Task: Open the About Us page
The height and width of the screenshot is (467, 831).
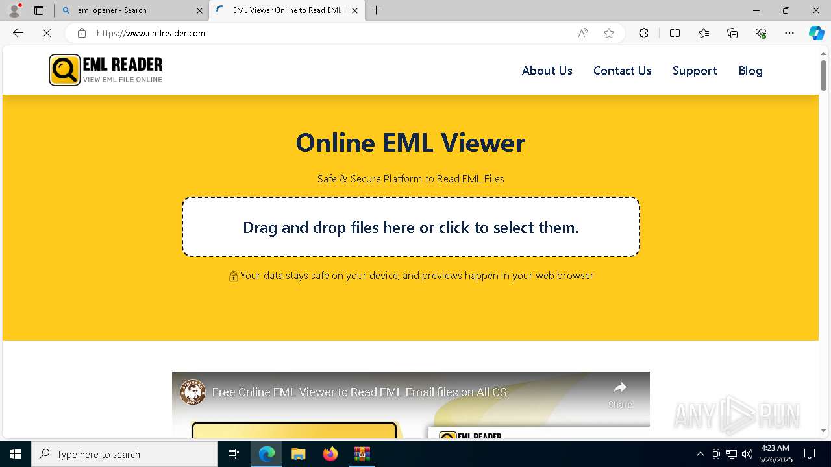Action: click(x=547, y=71)
